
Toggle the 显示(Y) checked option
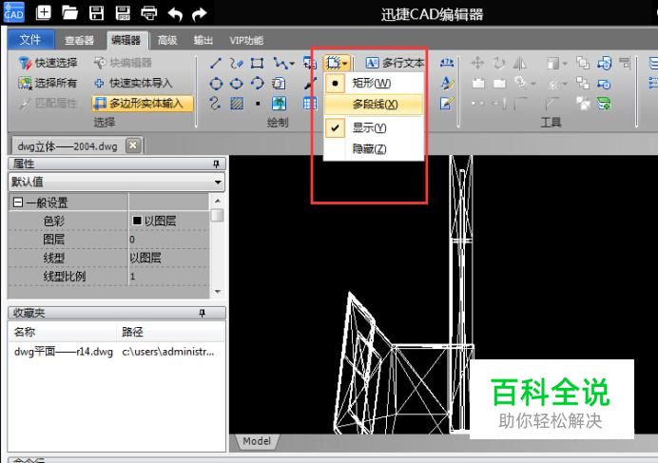coord(374,127)
